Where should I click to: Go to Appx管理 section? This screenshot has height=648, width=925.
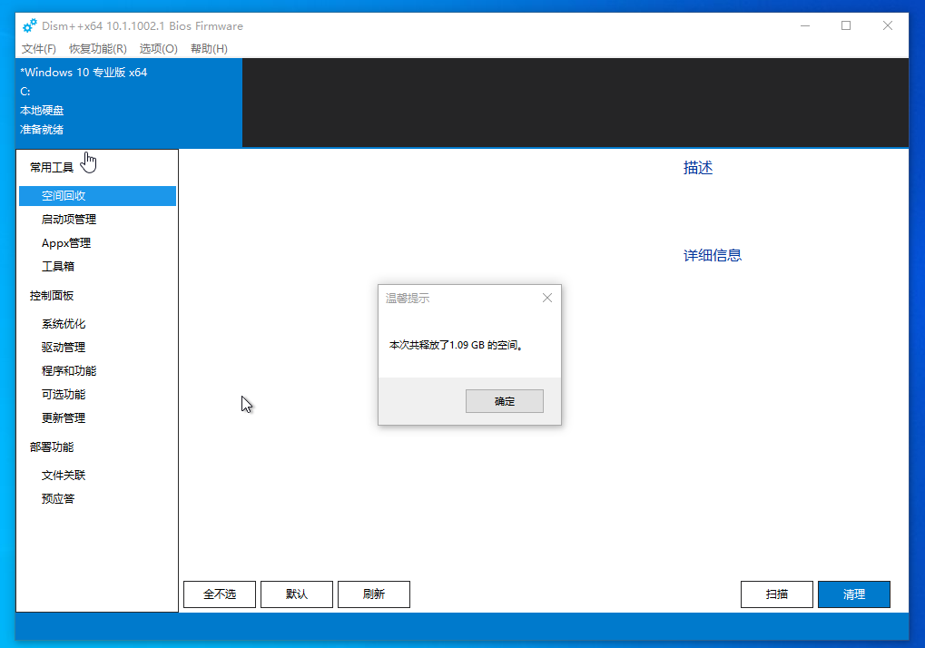(x=66, y=243)
